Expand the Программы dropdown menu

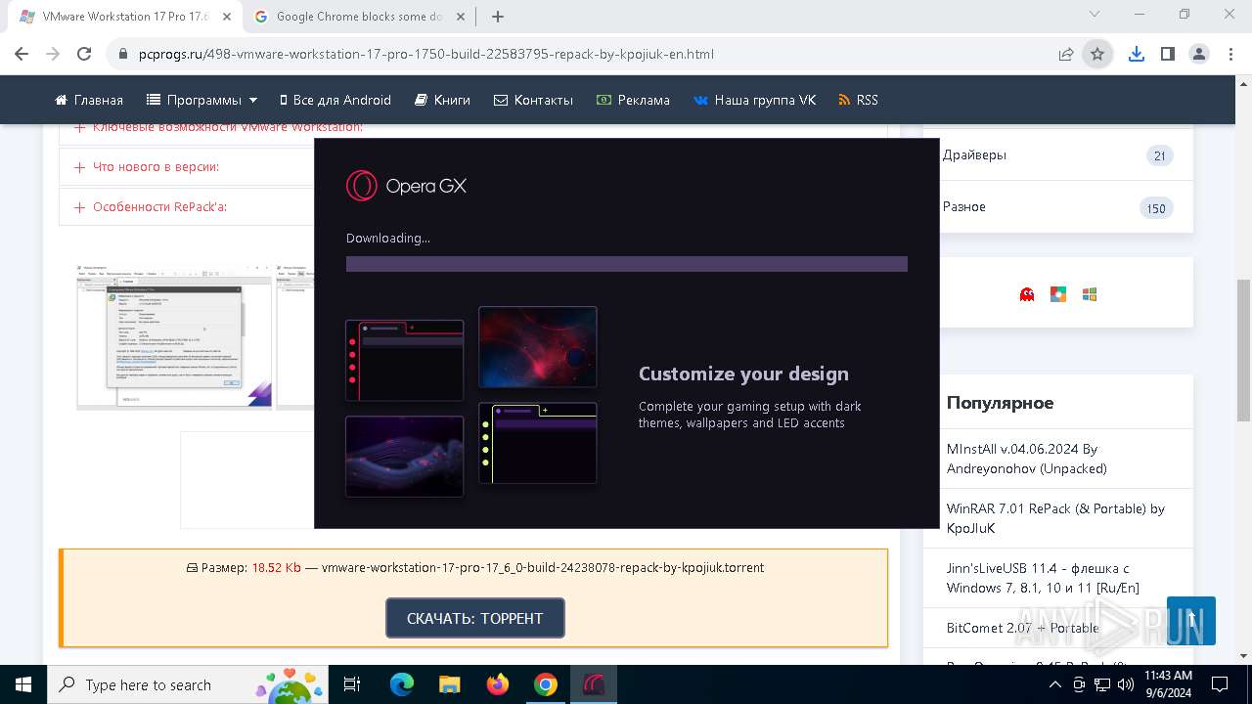[x=202, y=100]
